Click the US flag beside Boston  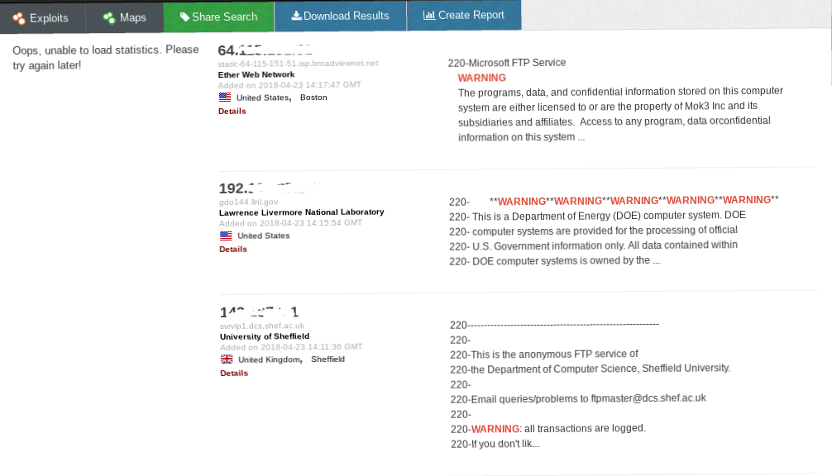[x=225, y=98]
